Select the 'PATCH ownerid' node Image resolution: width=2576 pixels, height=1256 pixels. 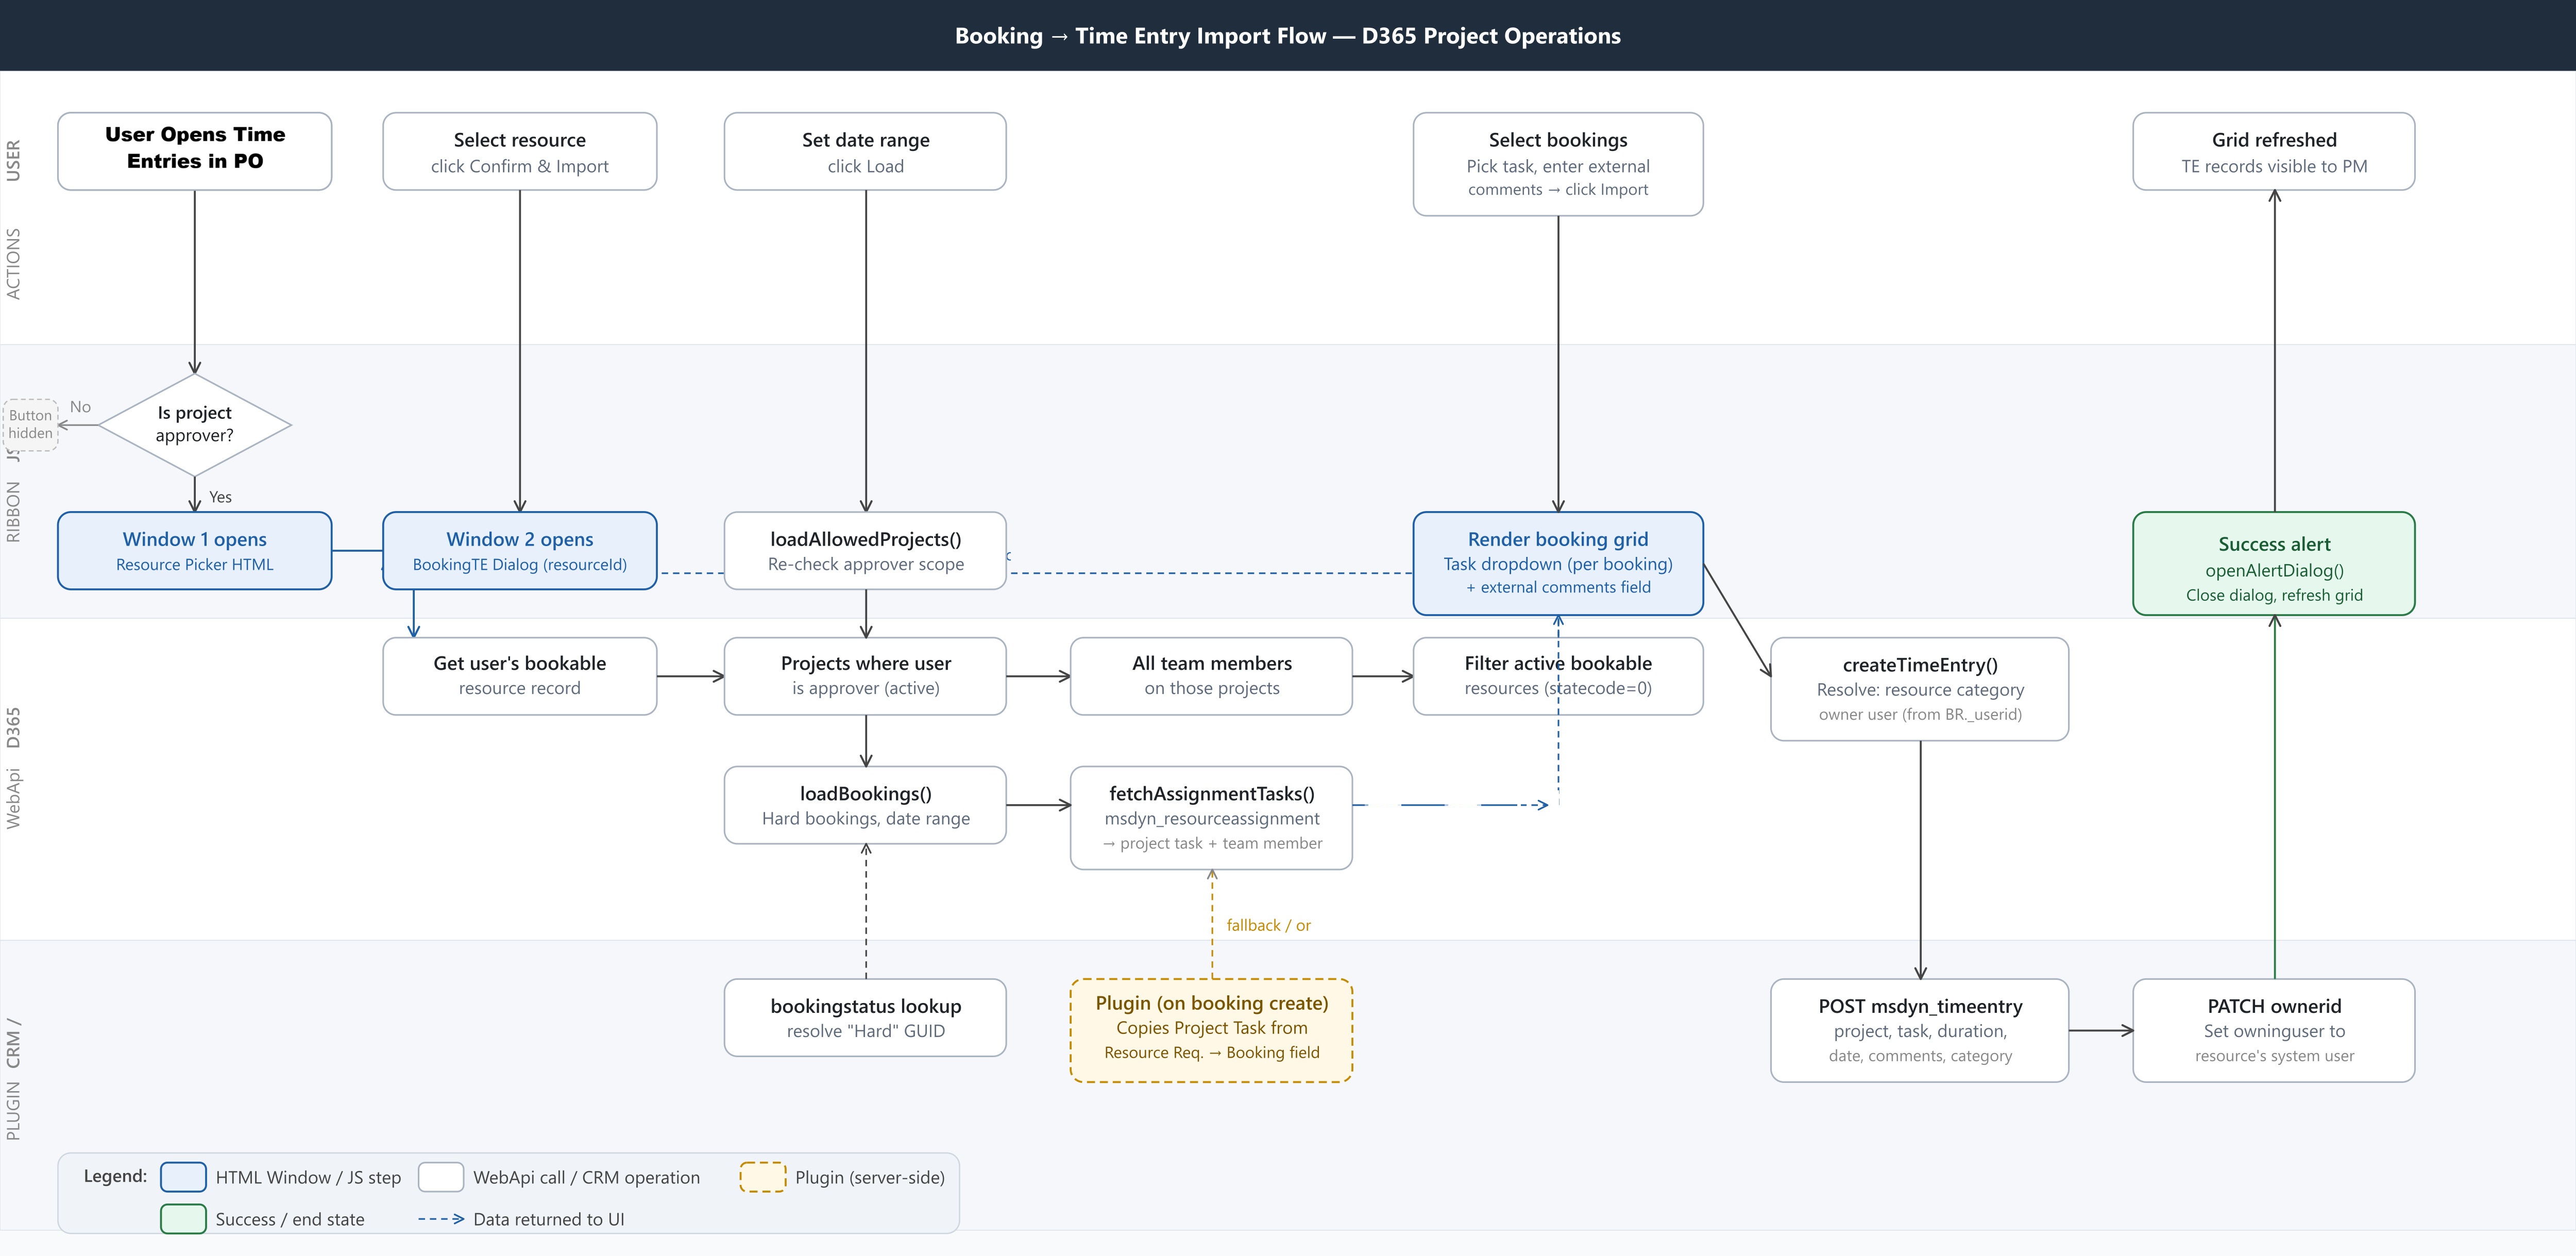(2274, 1030)
